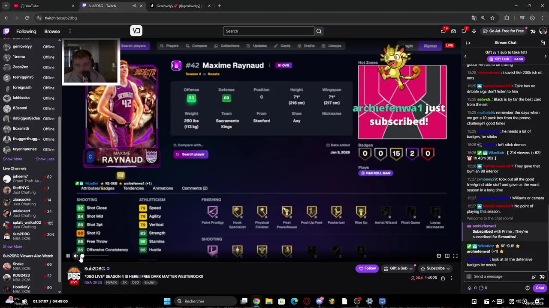
Task: Click the Twitch search input field
Action: pos(268,31)
